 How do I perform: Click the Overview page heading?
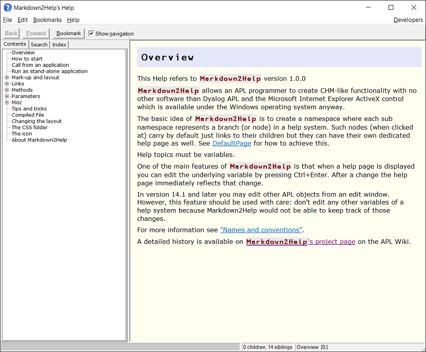click(167, 58)
